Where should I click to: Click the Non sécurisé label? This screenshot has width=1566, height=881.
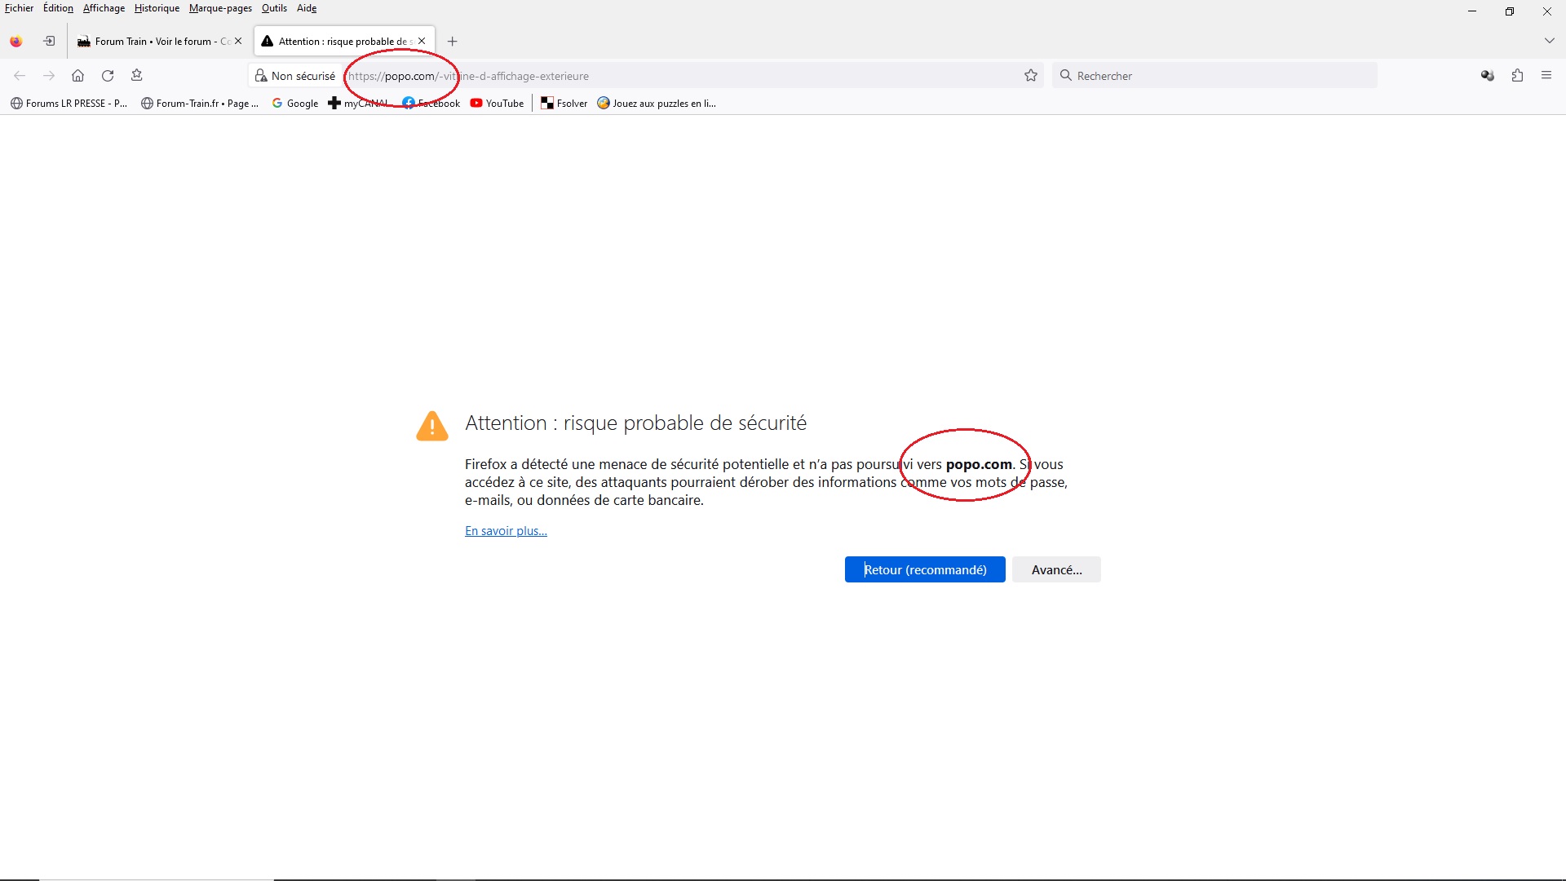303,76
